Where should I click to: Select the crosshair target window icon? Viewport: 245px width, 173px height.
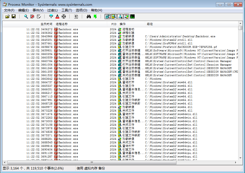(64, 17)
